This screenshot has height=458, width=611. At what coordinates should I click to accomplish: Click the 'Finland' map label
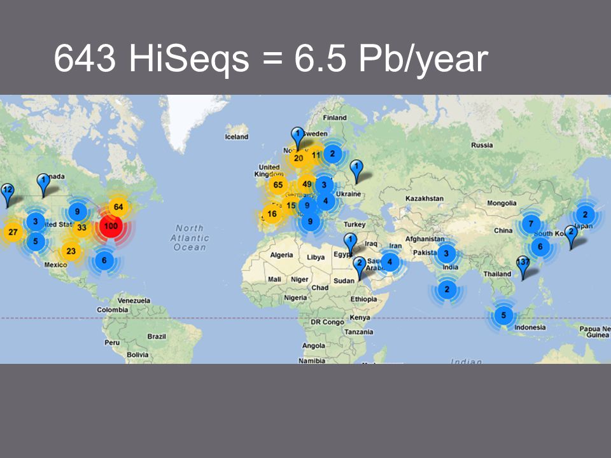point(334,118)
